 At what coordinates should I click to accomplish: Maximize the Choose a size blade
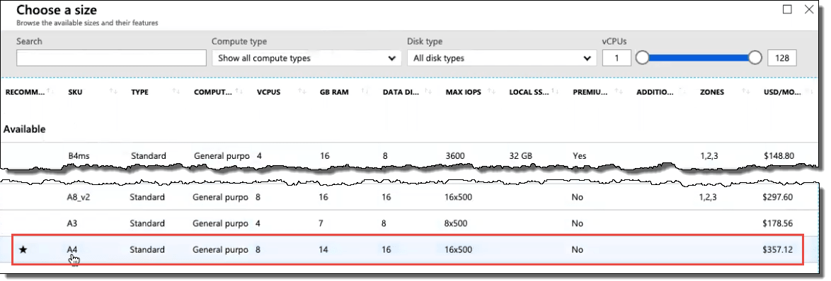[x=788, y=9]
